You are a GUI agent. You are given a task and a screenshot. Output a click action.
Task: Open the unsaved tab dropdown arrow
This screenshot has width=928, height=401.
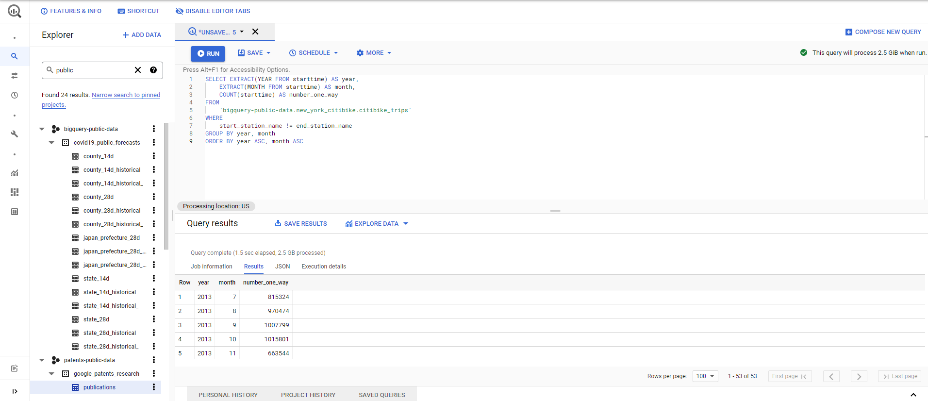pos(242,32)
